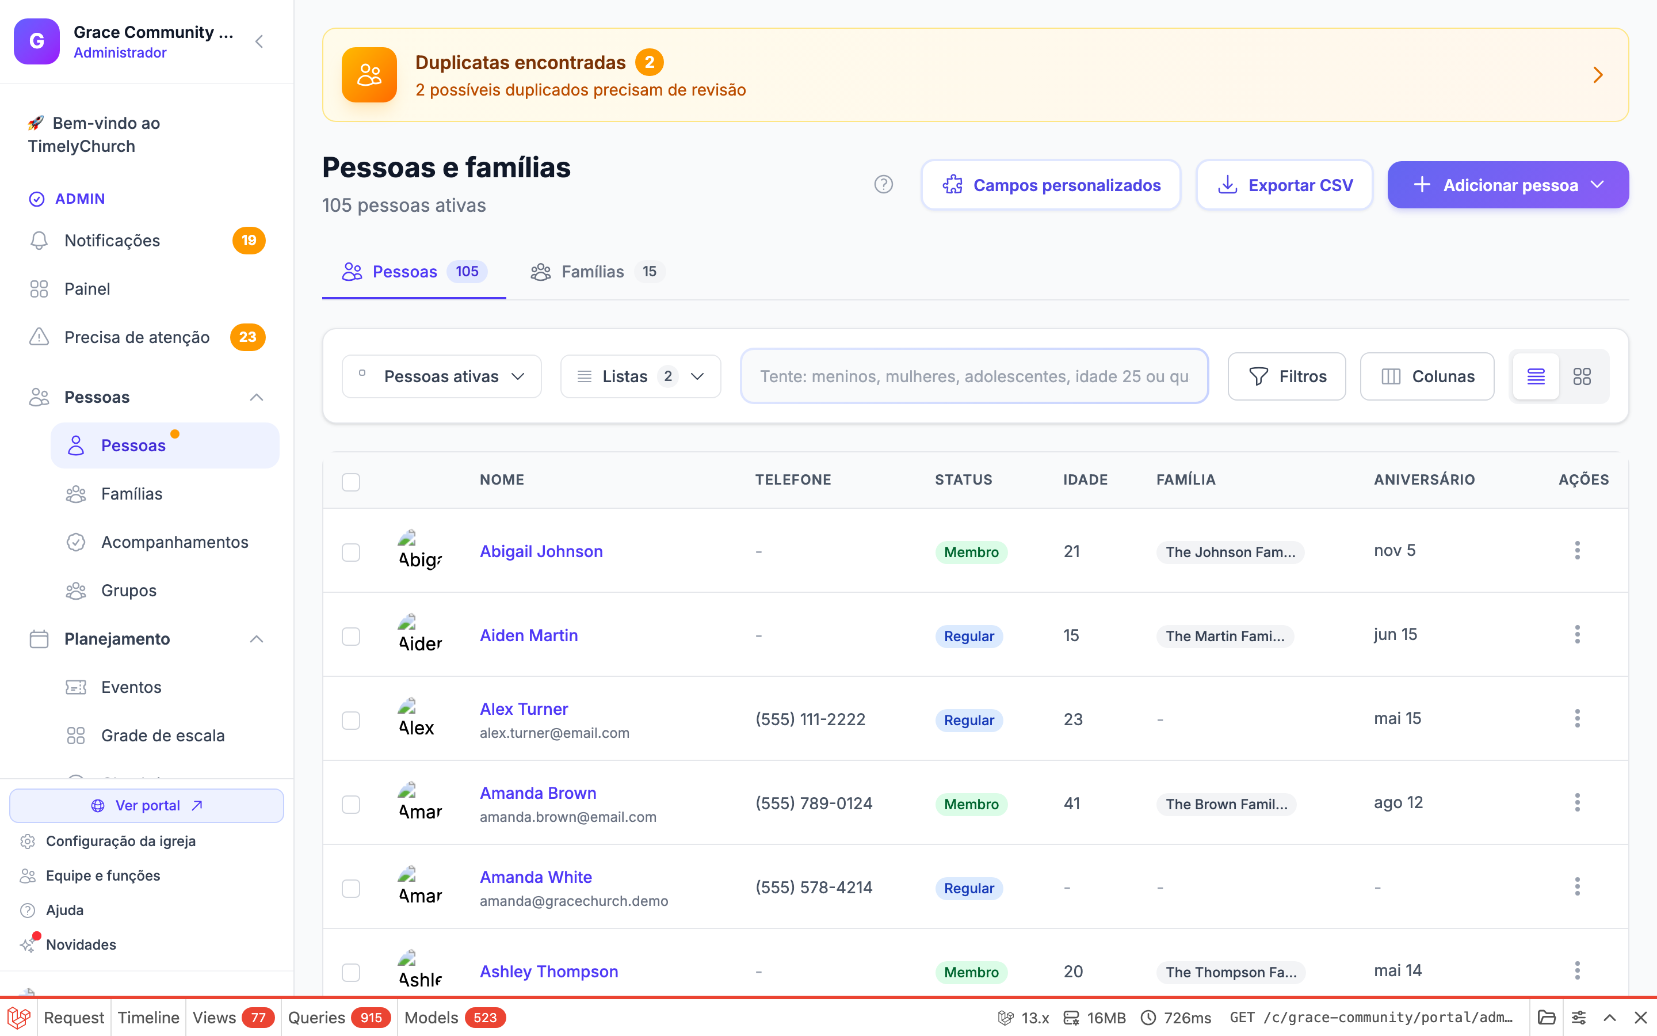
Task: Click Campos personalizados button
Action: [1051, 185]
